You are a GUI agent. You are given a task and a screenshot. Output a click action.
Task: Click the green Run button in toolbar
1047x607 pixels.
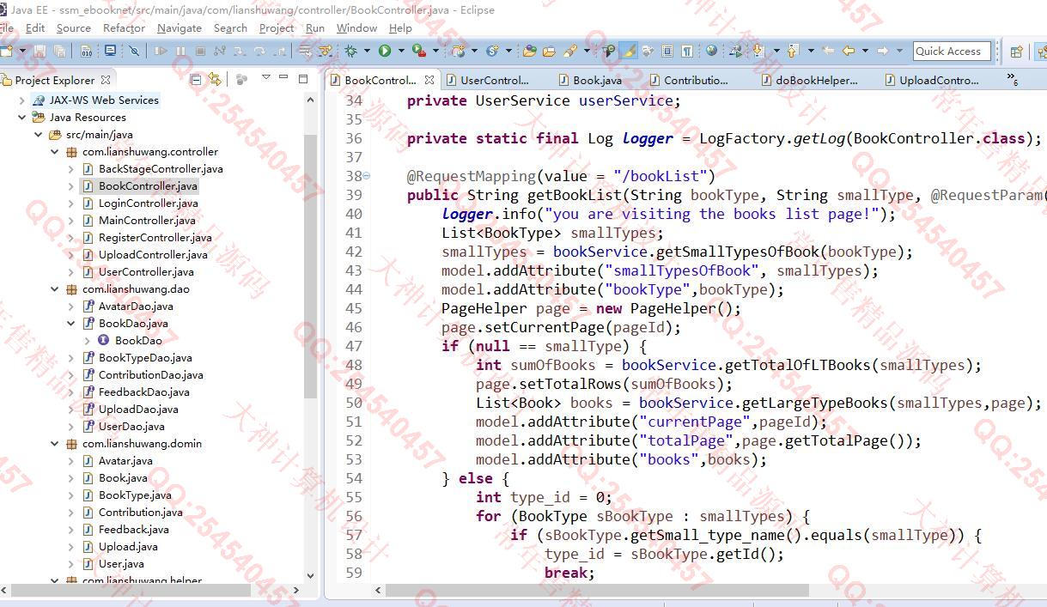tap(385, 52)
